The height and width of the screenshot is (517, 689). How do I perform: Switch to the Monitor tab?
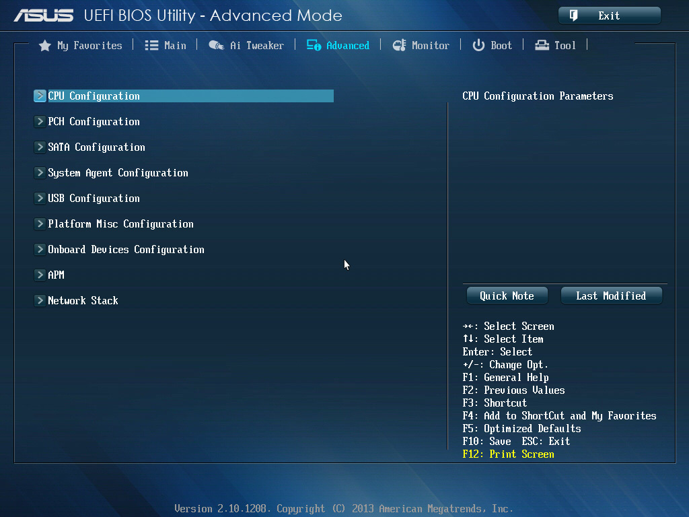[x=430, y=46]
